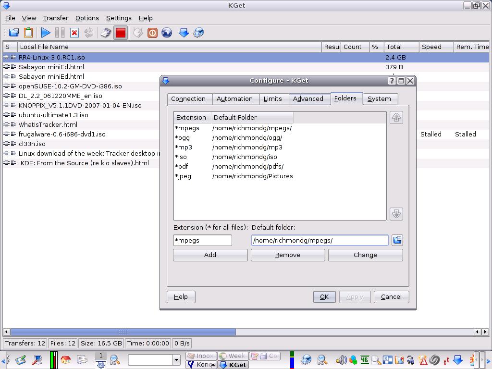The image size is (492, 369).
Task: Click the speaker volume tray icon
Action: point(341,360)
